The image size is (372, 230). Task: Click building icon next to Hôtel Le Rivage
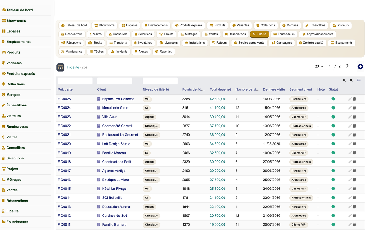click(99, 189)
